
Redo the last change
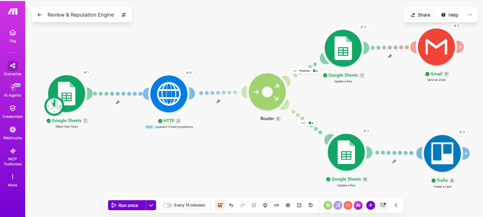tap(242, 205)
